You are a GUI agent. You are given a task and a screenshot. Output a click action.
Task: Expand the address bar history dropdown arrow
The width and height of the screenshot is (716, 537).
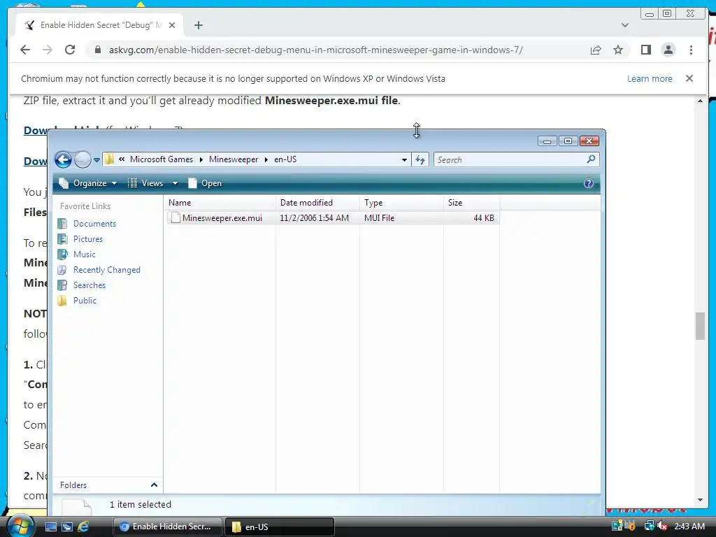point(404,160)
